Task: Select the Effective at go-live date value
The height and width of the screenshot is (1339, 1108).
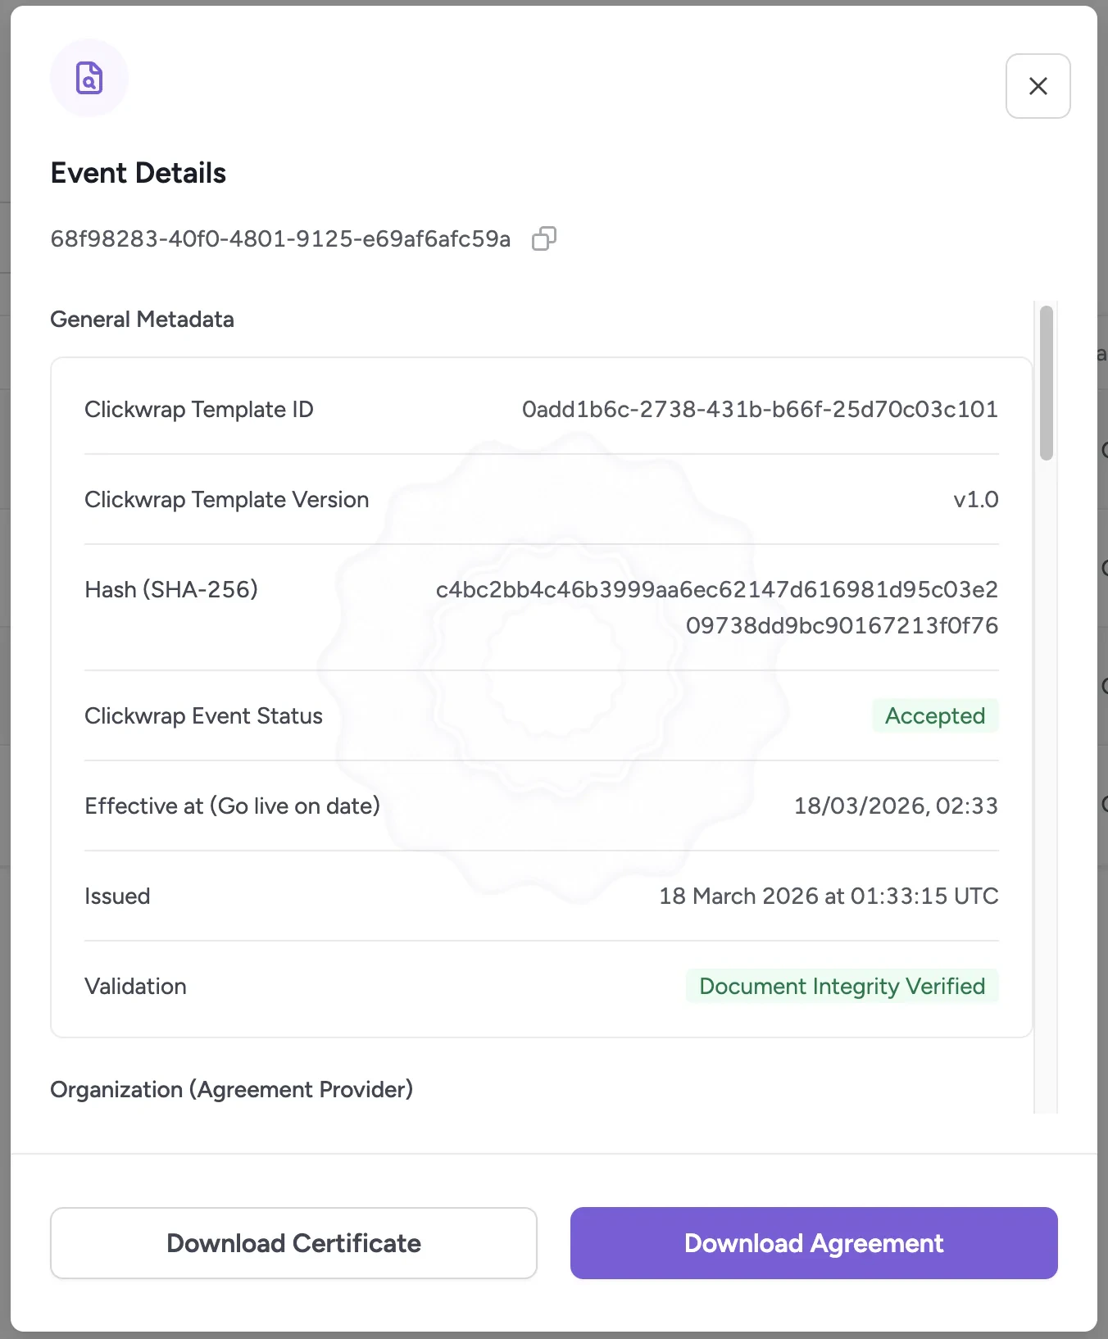Action: [896, 806]
